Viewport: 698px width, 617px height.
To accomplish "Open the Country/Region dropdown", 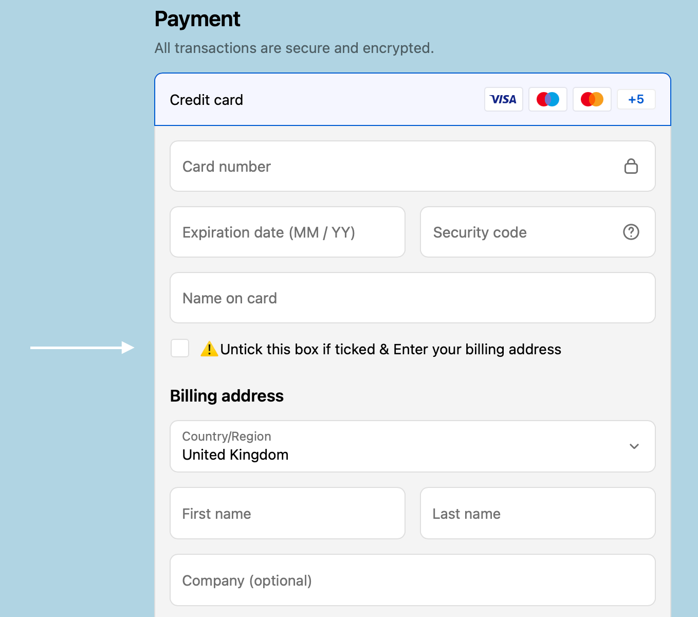I will pyautogui.click(x=401, y=446).
